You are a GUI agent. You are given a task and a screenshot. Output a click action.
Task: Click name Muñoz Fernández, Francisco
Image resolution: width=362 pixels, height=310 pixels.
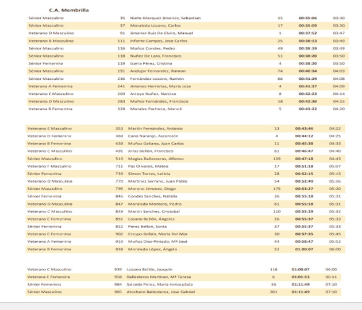(x=159, y=101)
